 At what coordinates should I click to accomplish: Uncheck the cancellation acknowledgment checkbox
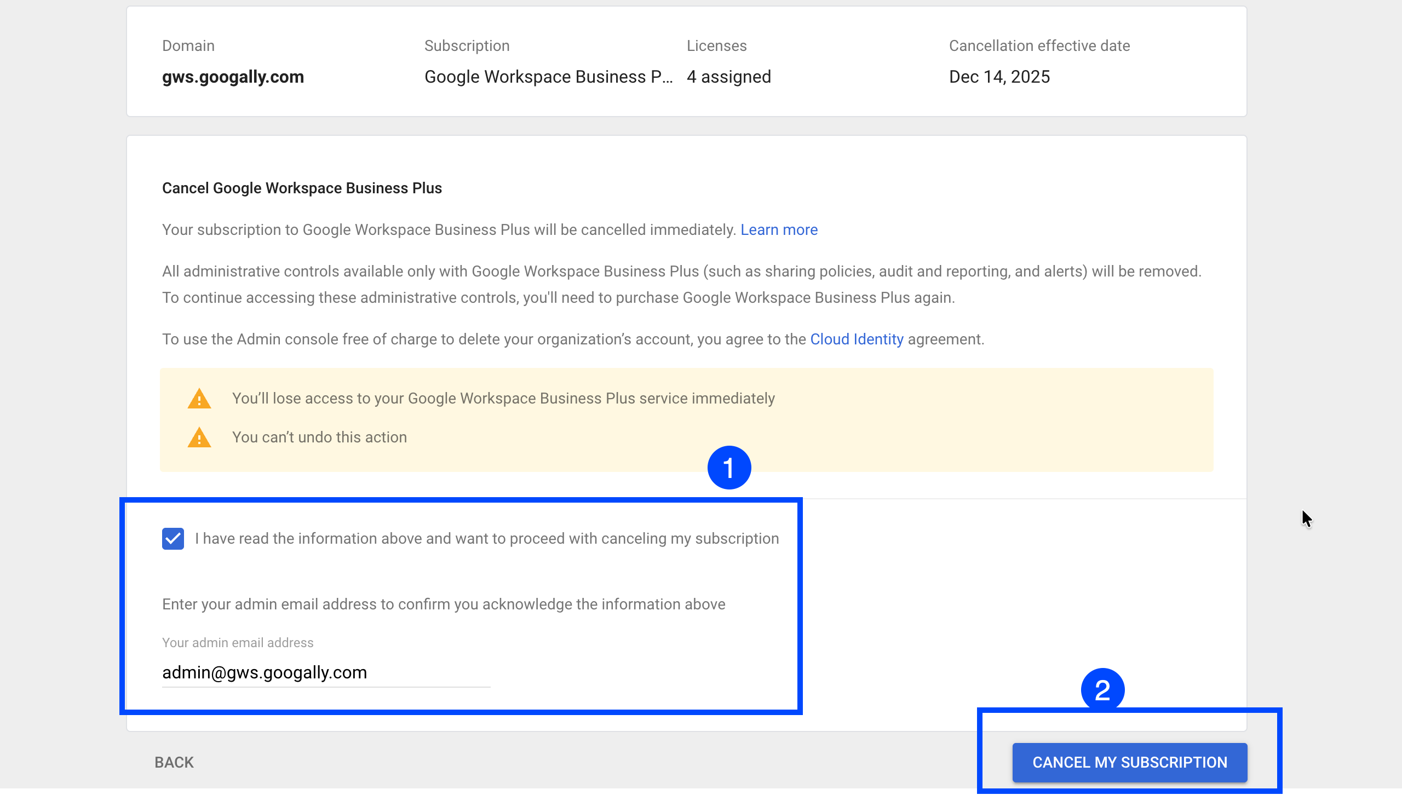click(173, 539)
